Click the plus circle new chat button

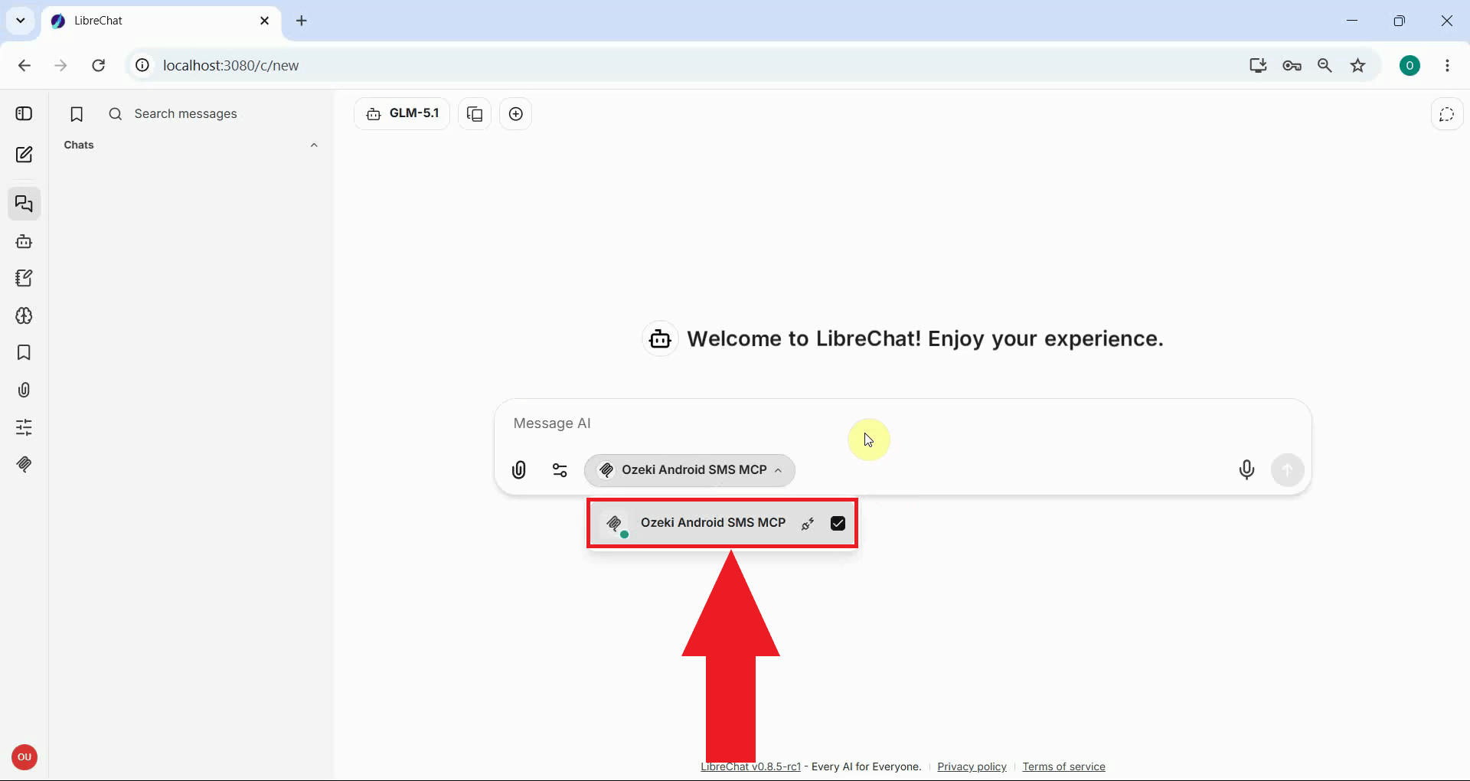516,114
